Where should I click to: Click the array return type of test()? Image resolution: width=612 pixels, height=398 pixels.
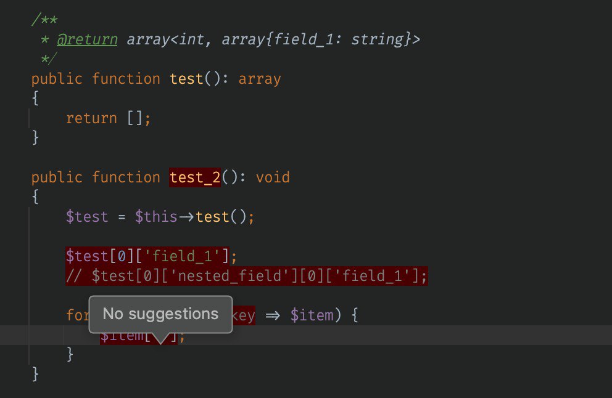(x=260, y=79)
